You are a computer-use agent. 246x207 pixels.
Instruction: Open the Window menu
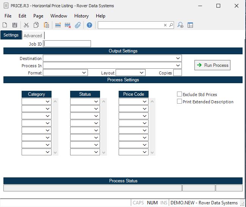pos(59,16)
